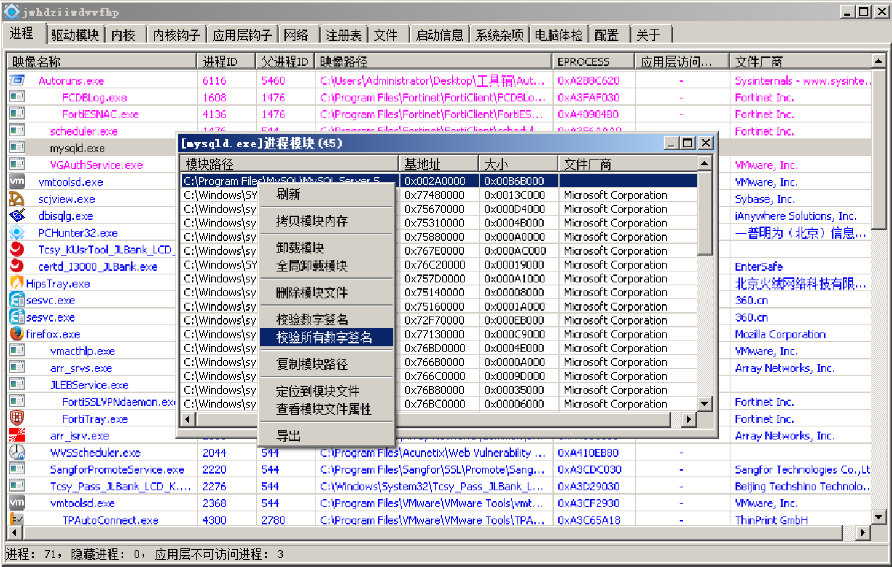Select 查看模块文件属性 menu item
The width and height of the screenshot is (892, 567).
pyautogui.click(x=326, y=409)
